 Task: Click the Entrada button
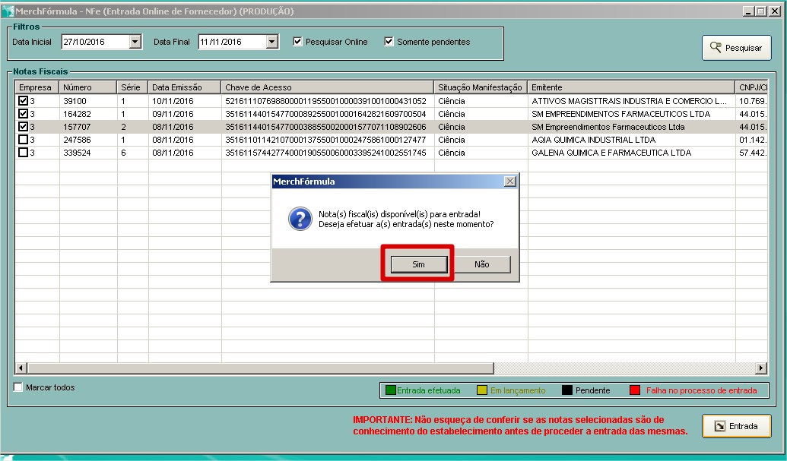click(x=736, y=426)
